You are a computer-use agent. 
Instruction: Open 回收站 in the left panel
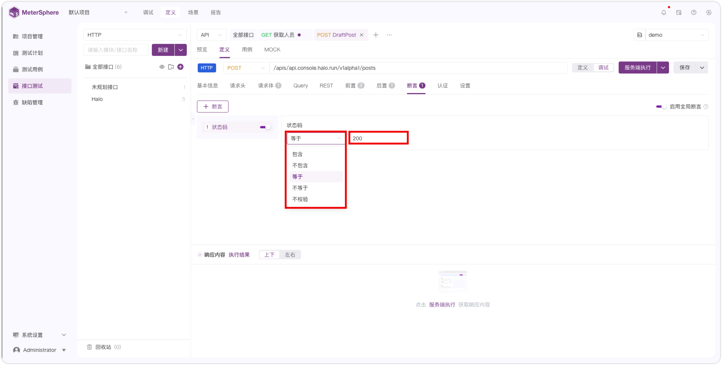tap(103, 347)
